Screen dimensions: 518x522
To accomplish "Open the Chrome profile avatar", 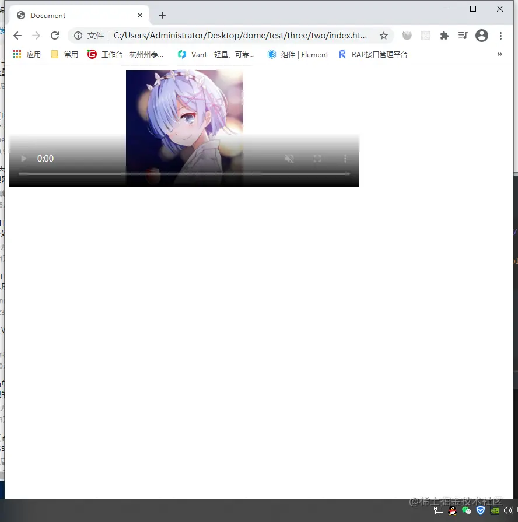I will 481,36.
